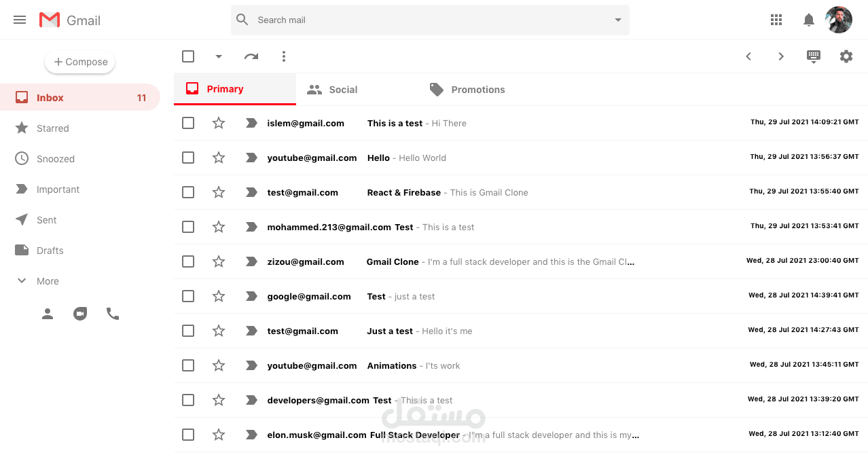Screen dimensions: 868x455
Task: Open the keyboard input tools icon
Action: click(x=814, y=56)
